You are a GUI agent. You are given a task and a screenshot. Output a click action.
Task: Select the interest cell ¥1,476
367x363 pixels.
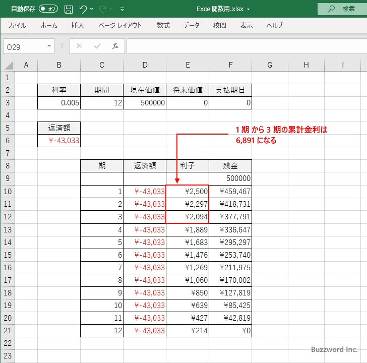coord(188,255)
